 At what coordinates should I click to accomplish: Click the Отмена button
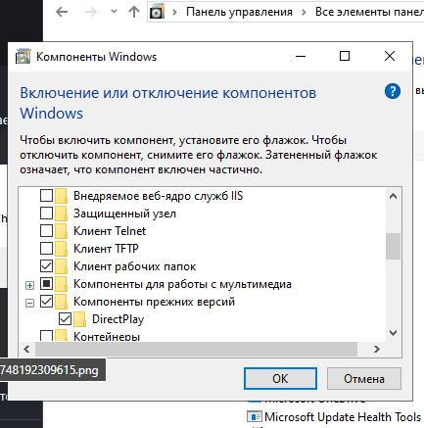pyautogui.click(x=364, y=379)
